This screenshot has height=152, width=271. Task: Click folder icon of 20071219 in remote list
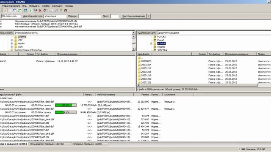[139, 75]
